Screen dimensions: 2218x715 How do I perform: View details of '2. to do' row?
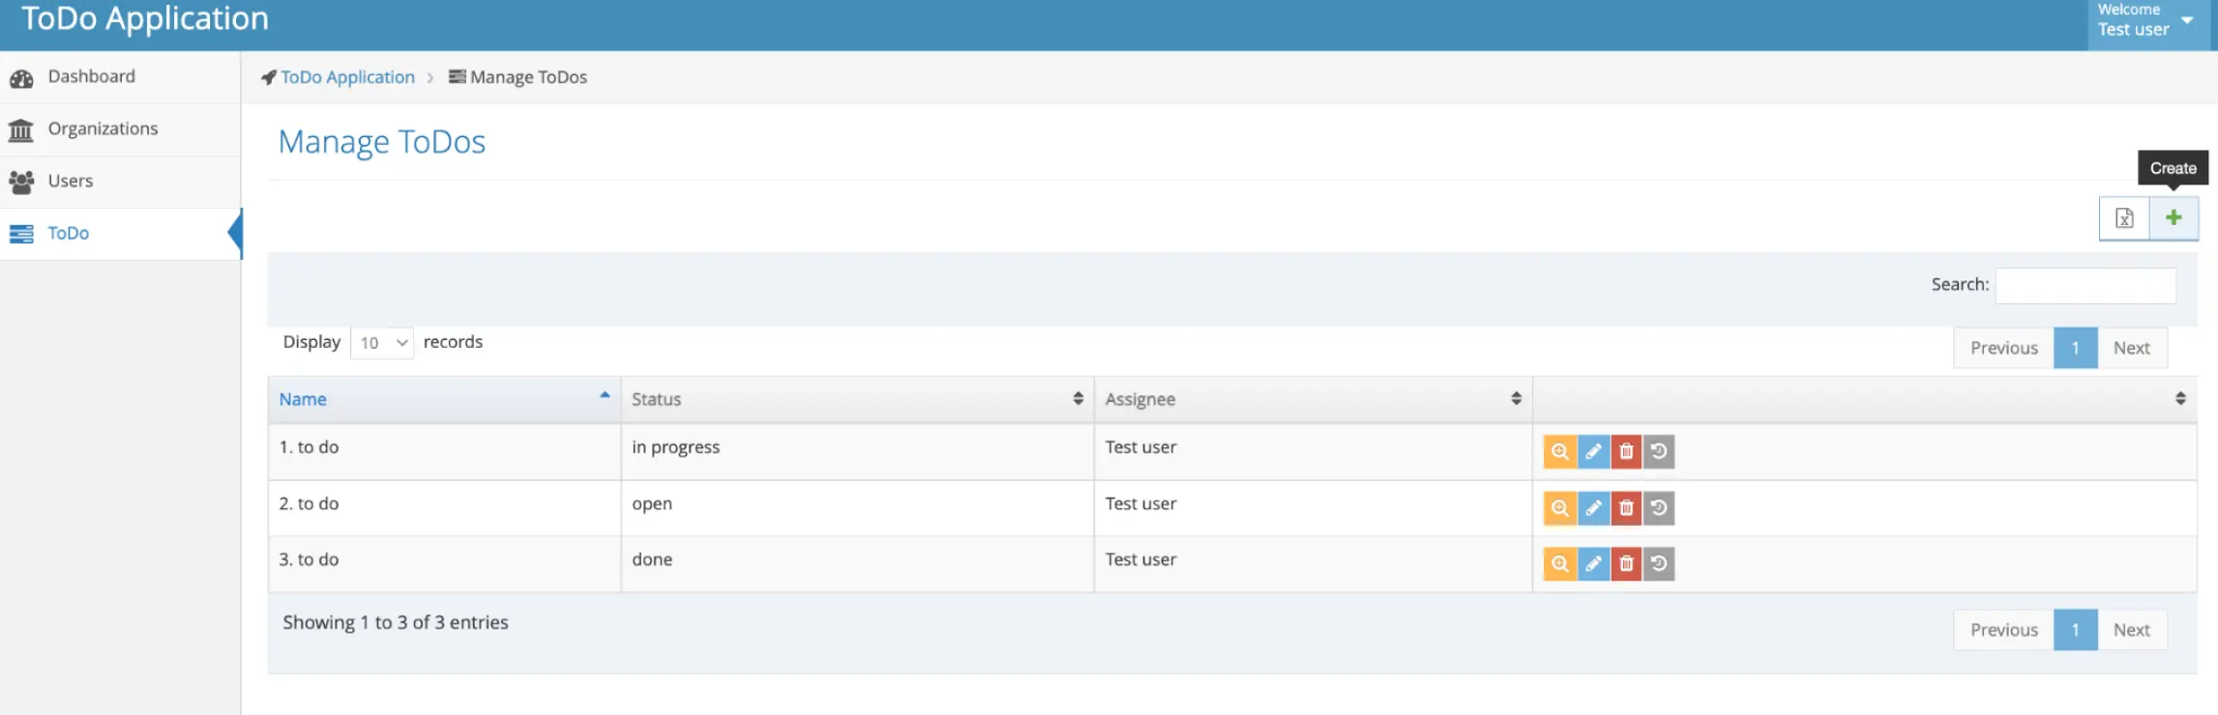tap(1559, 508)
